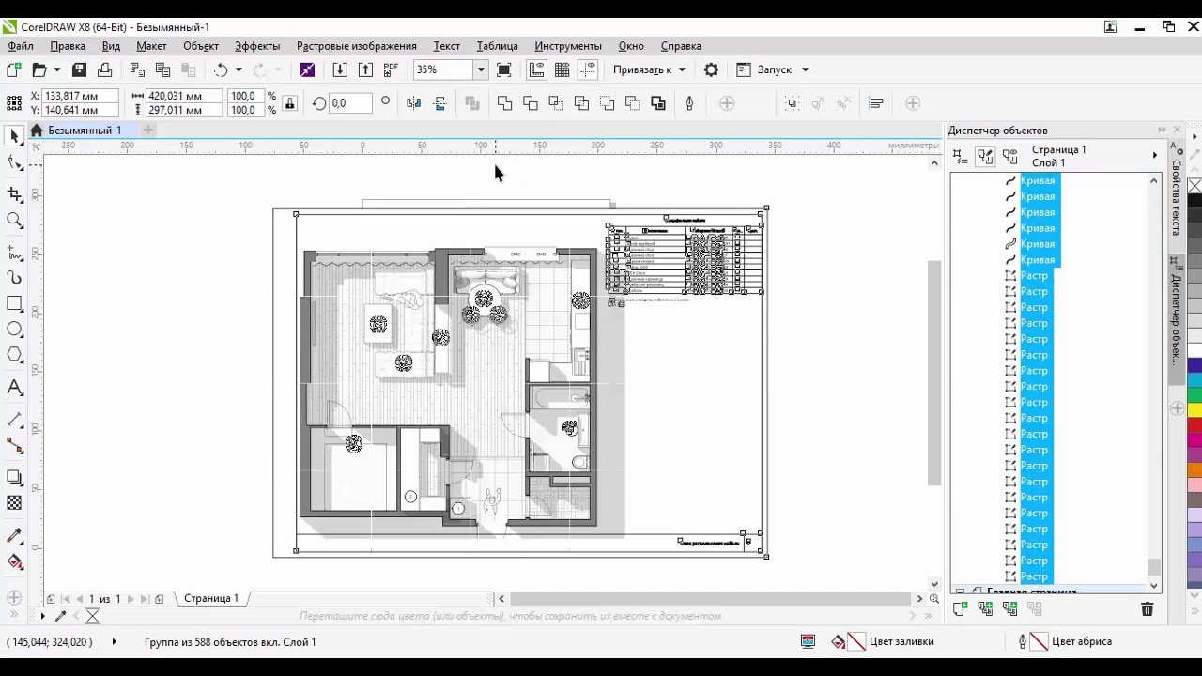Select the Interactive Fill bucket tool

14,561
